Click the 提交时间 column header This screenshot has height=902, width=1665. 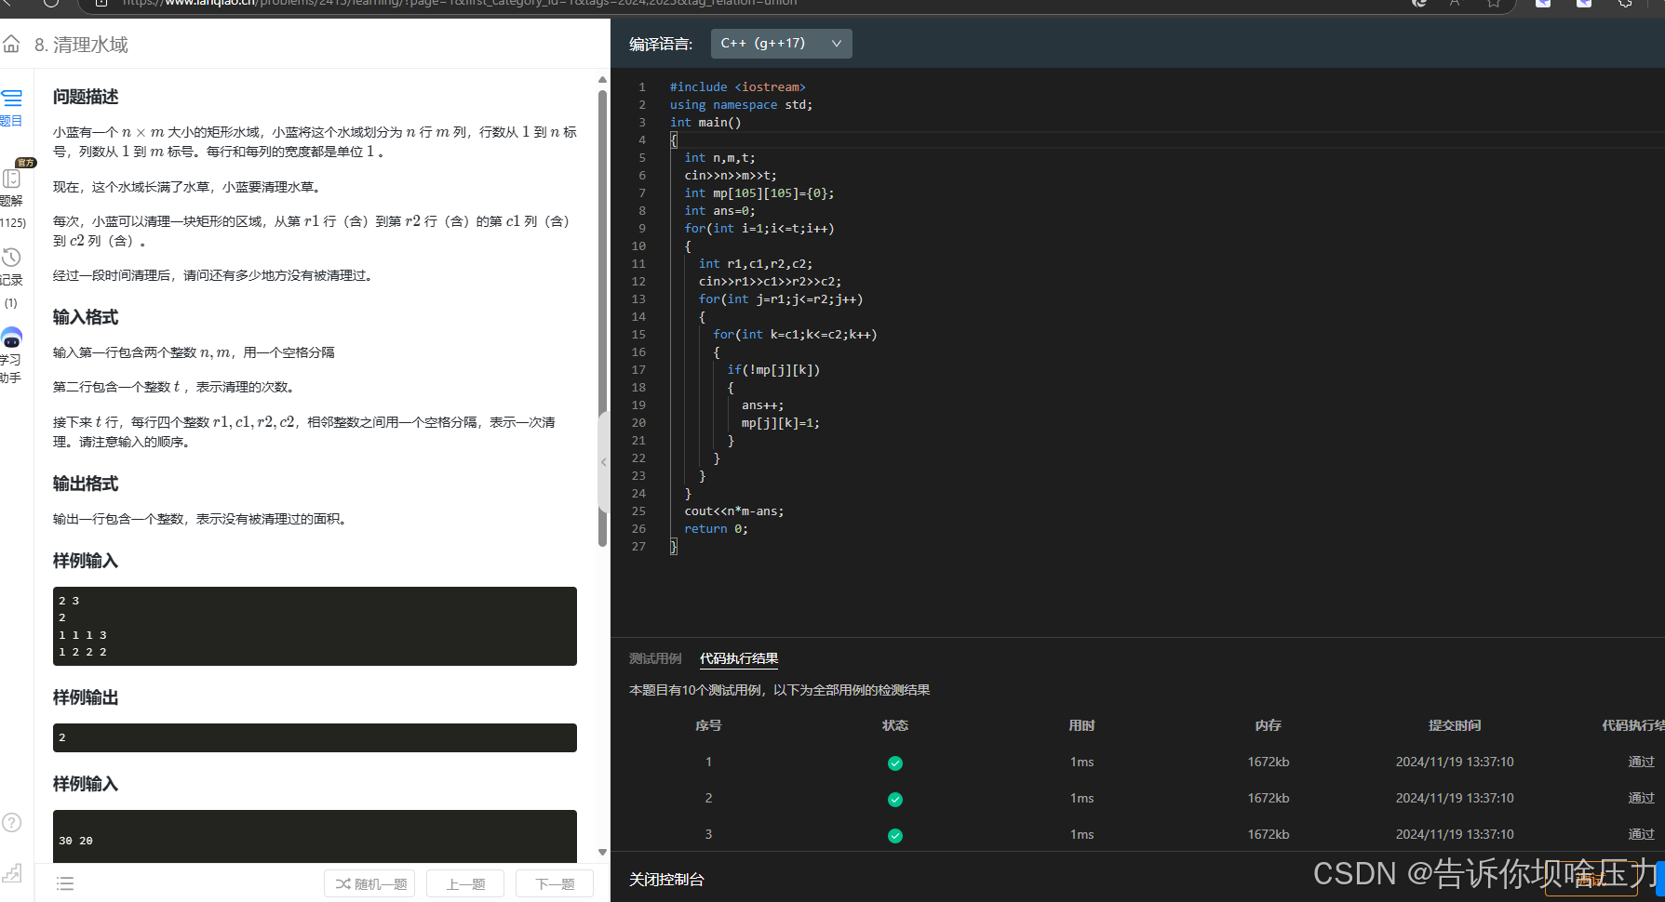[x=1455, y=725]
